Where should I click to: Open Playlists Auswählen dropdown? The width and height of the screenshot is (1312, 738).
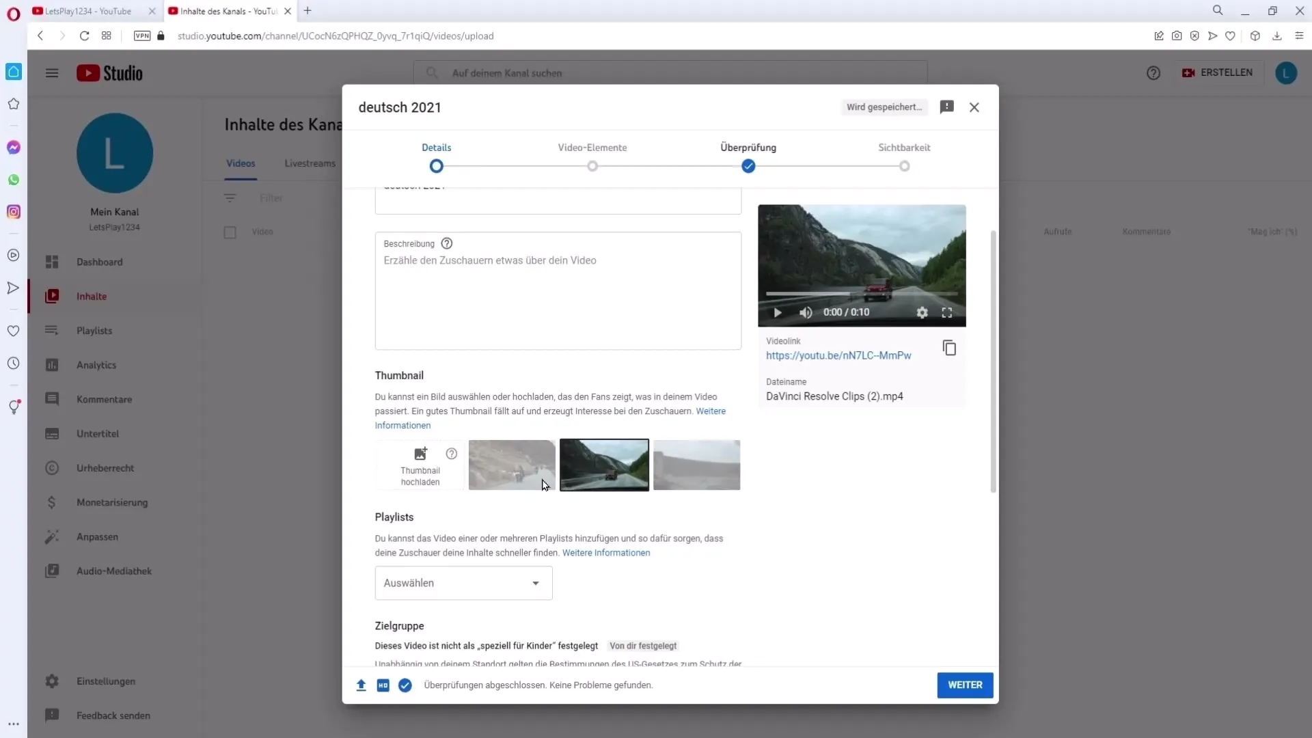[x=463, y=583]
